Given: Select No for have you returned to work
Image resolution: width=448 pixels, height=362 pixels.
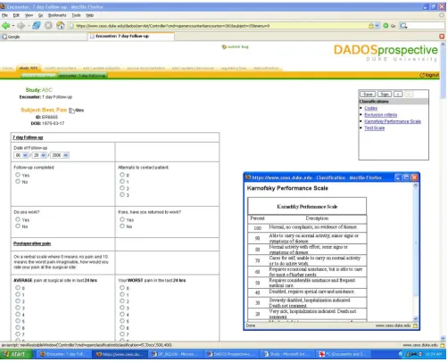Looking at the screenshot, I should pos(122,226).
